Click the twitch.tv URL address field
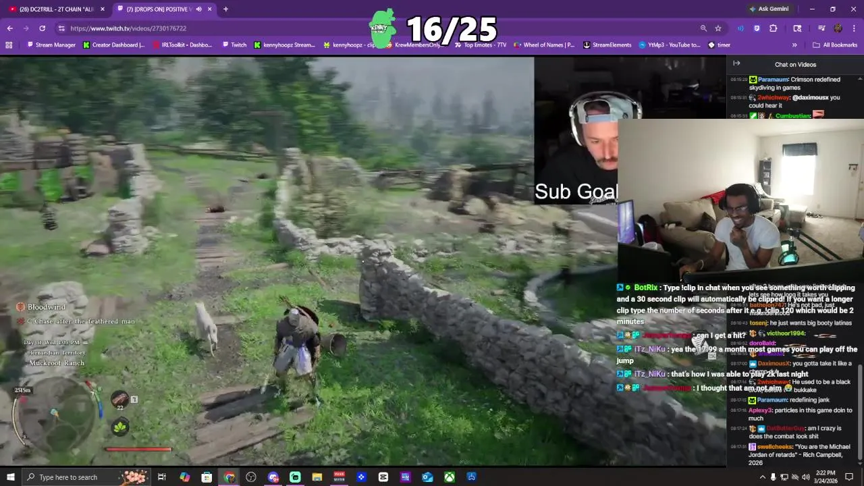864x486 pixels. click(x=378, y=28)
